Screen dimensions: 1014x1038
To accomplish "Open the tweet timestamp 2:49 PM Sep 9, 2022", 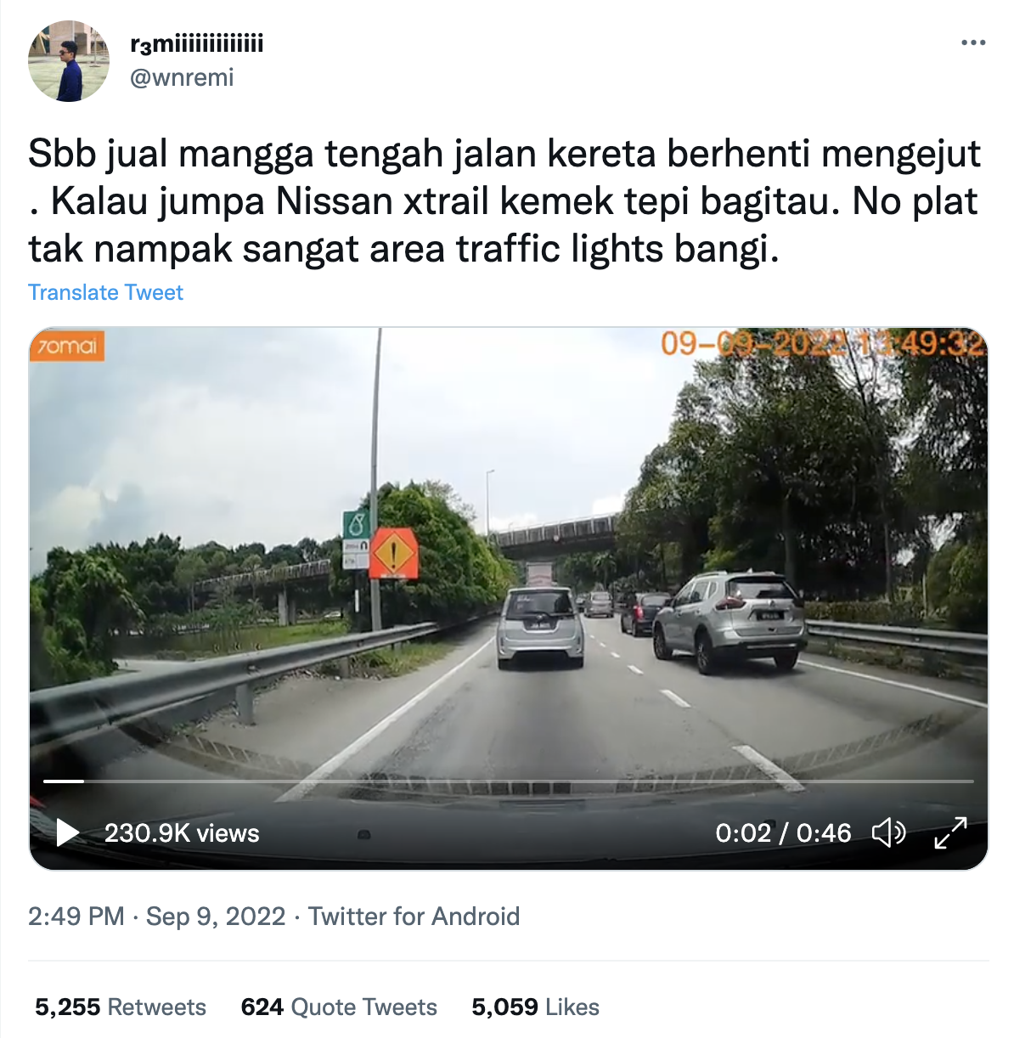I will pyautogui.click(x=157, y=916).
